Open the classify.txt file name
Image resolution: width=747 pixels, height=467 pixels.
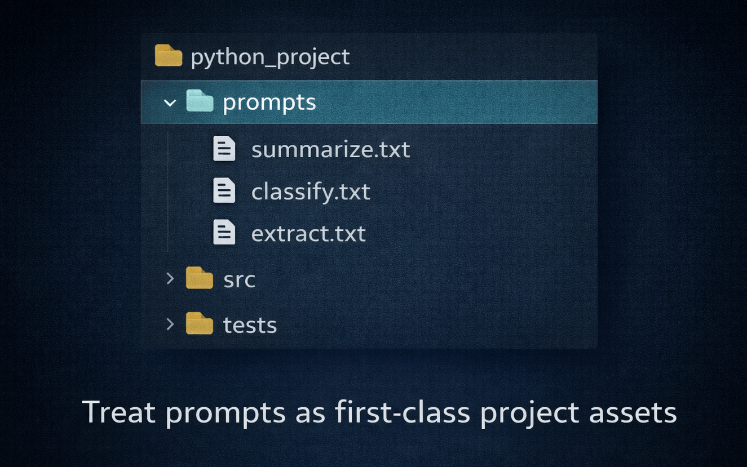tap(311, 192)
